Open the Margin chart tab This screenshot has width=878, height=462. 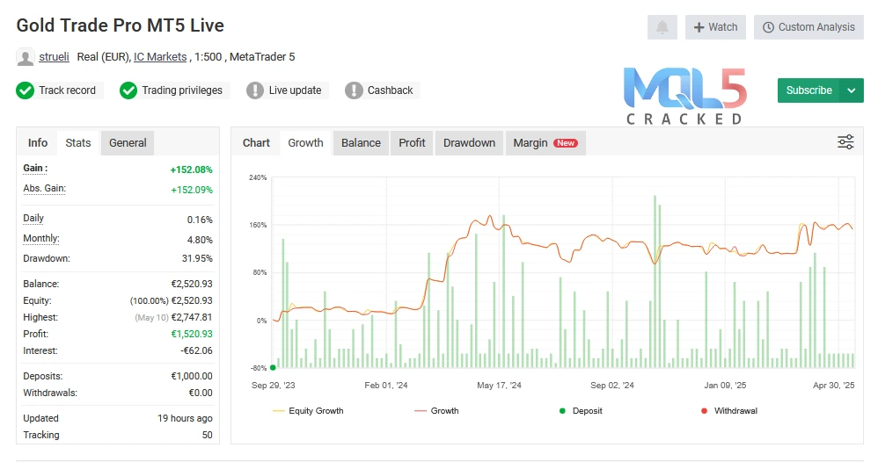tap(545, 142)
